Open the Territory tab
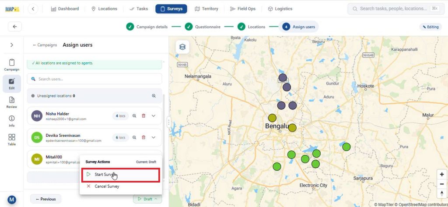Image resolution: width=448 pixels, height=207 pixels. (206, 9)
